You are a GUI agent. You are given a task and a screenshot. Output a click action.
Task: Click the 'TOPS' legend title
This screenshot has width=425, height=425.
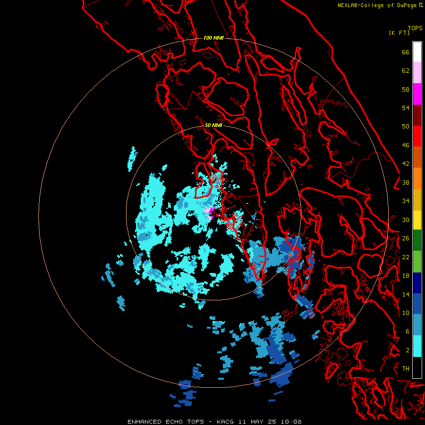pos(415,28)
